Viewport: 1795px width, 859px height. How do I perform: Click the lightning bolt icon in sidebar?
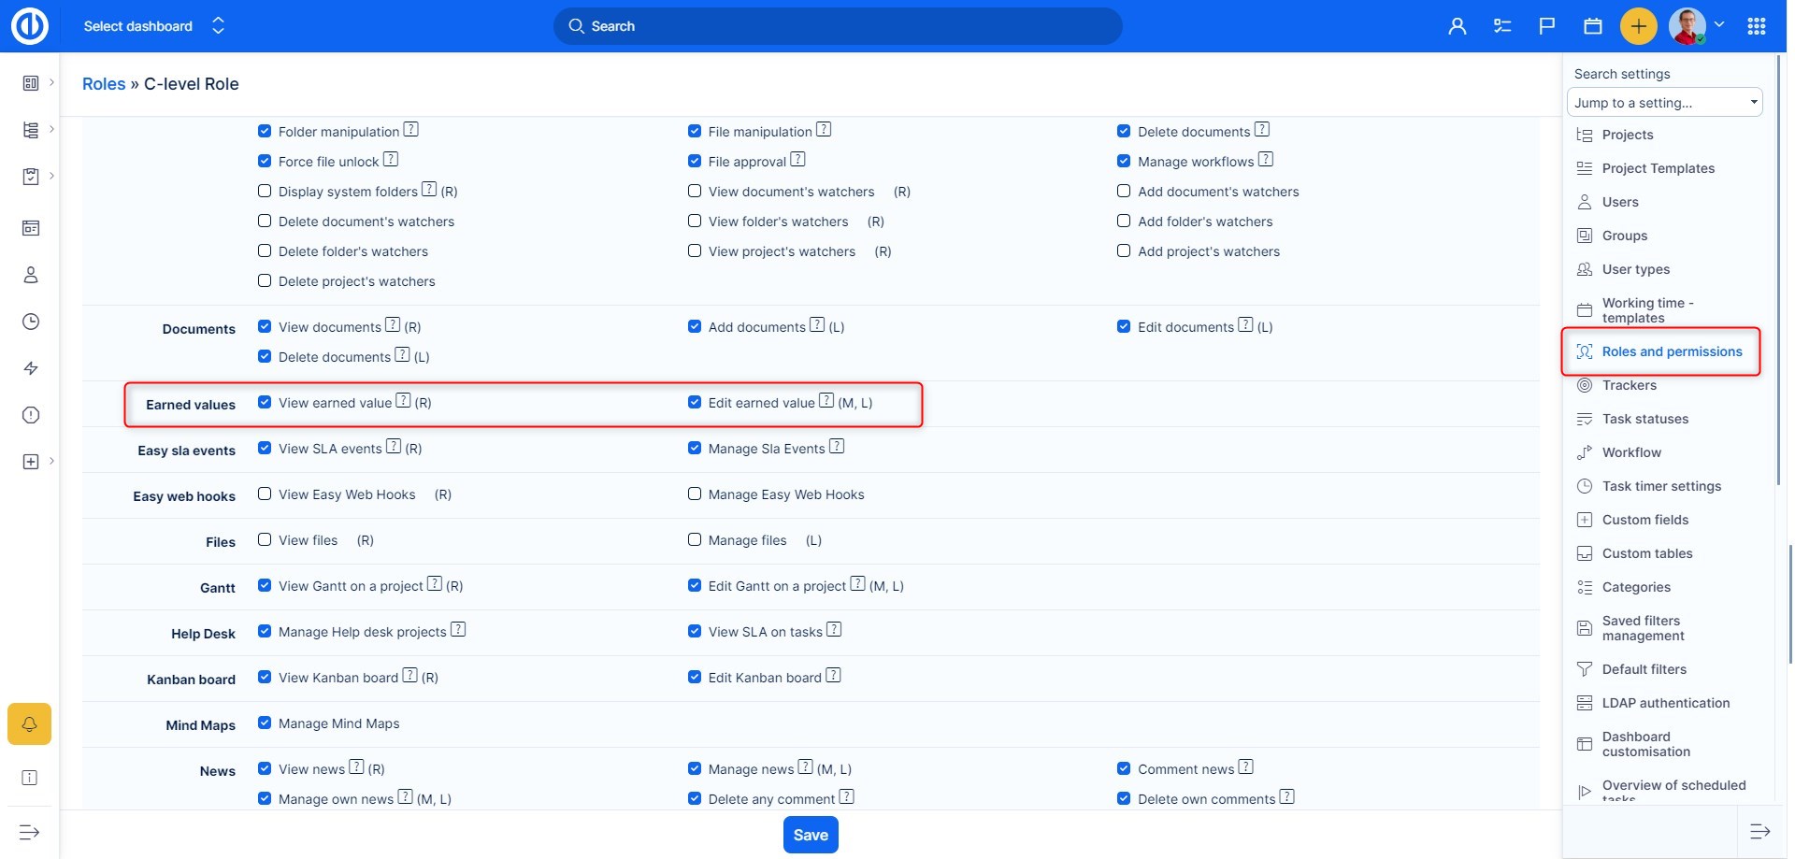click(x=31, y=368)
